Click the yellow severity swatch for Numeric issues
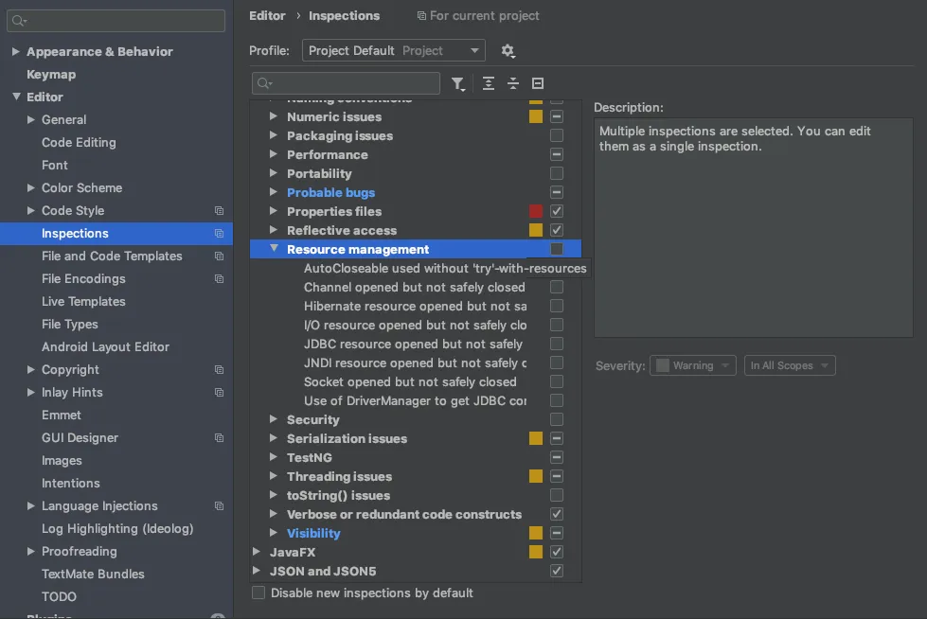This screenshot has width=927, height=619. click(536, 117)
